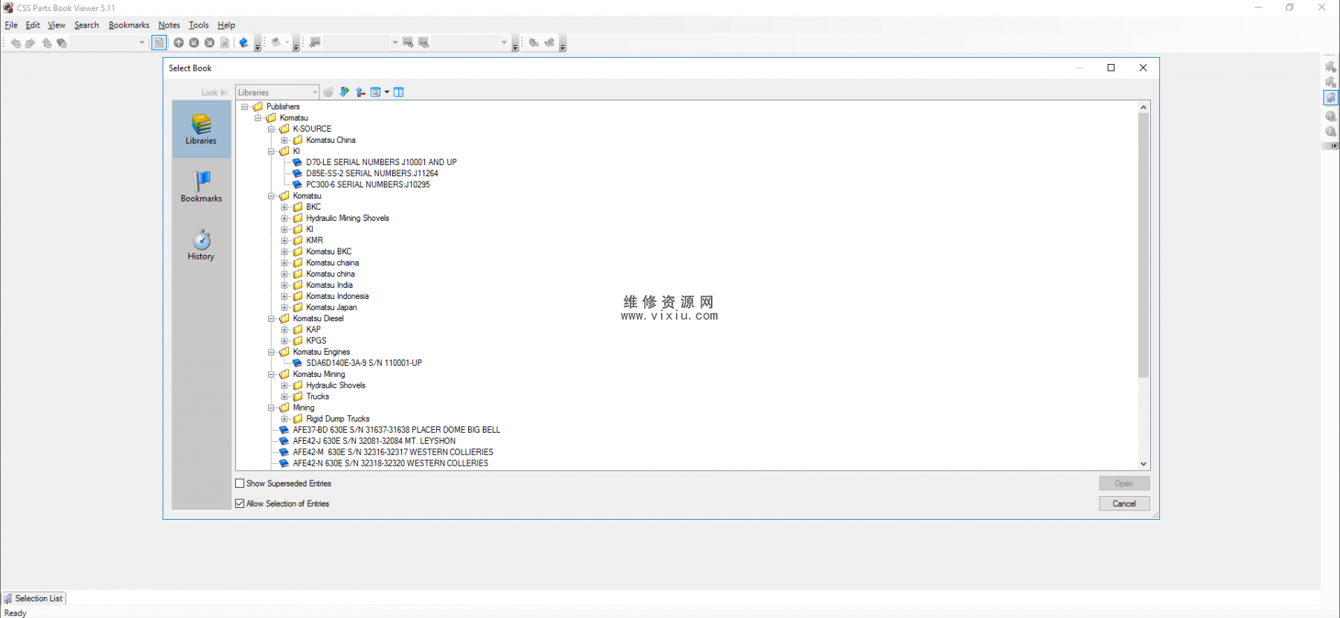Click the binoculars find icon in toolbar
The width and height of the screenshot is (1340, 618).
(x=534, y=43)
